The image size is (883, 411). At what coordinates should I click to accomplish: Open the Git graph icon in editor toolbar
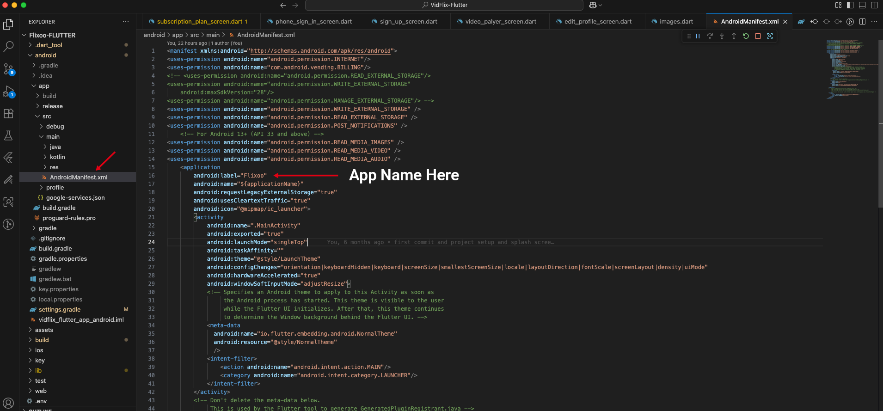[850, 22]
